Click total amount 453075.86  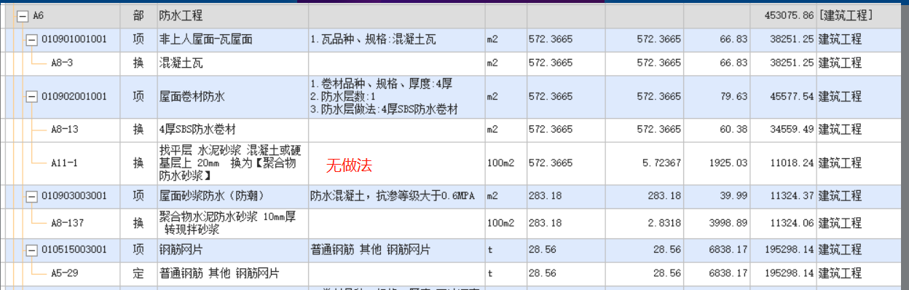790,15
